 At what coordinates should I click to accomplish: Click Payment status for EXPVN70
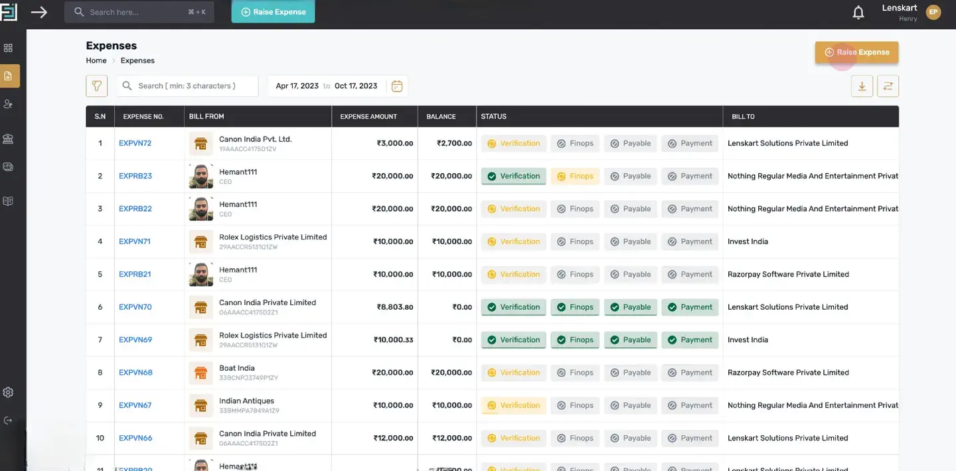(690, 307)
